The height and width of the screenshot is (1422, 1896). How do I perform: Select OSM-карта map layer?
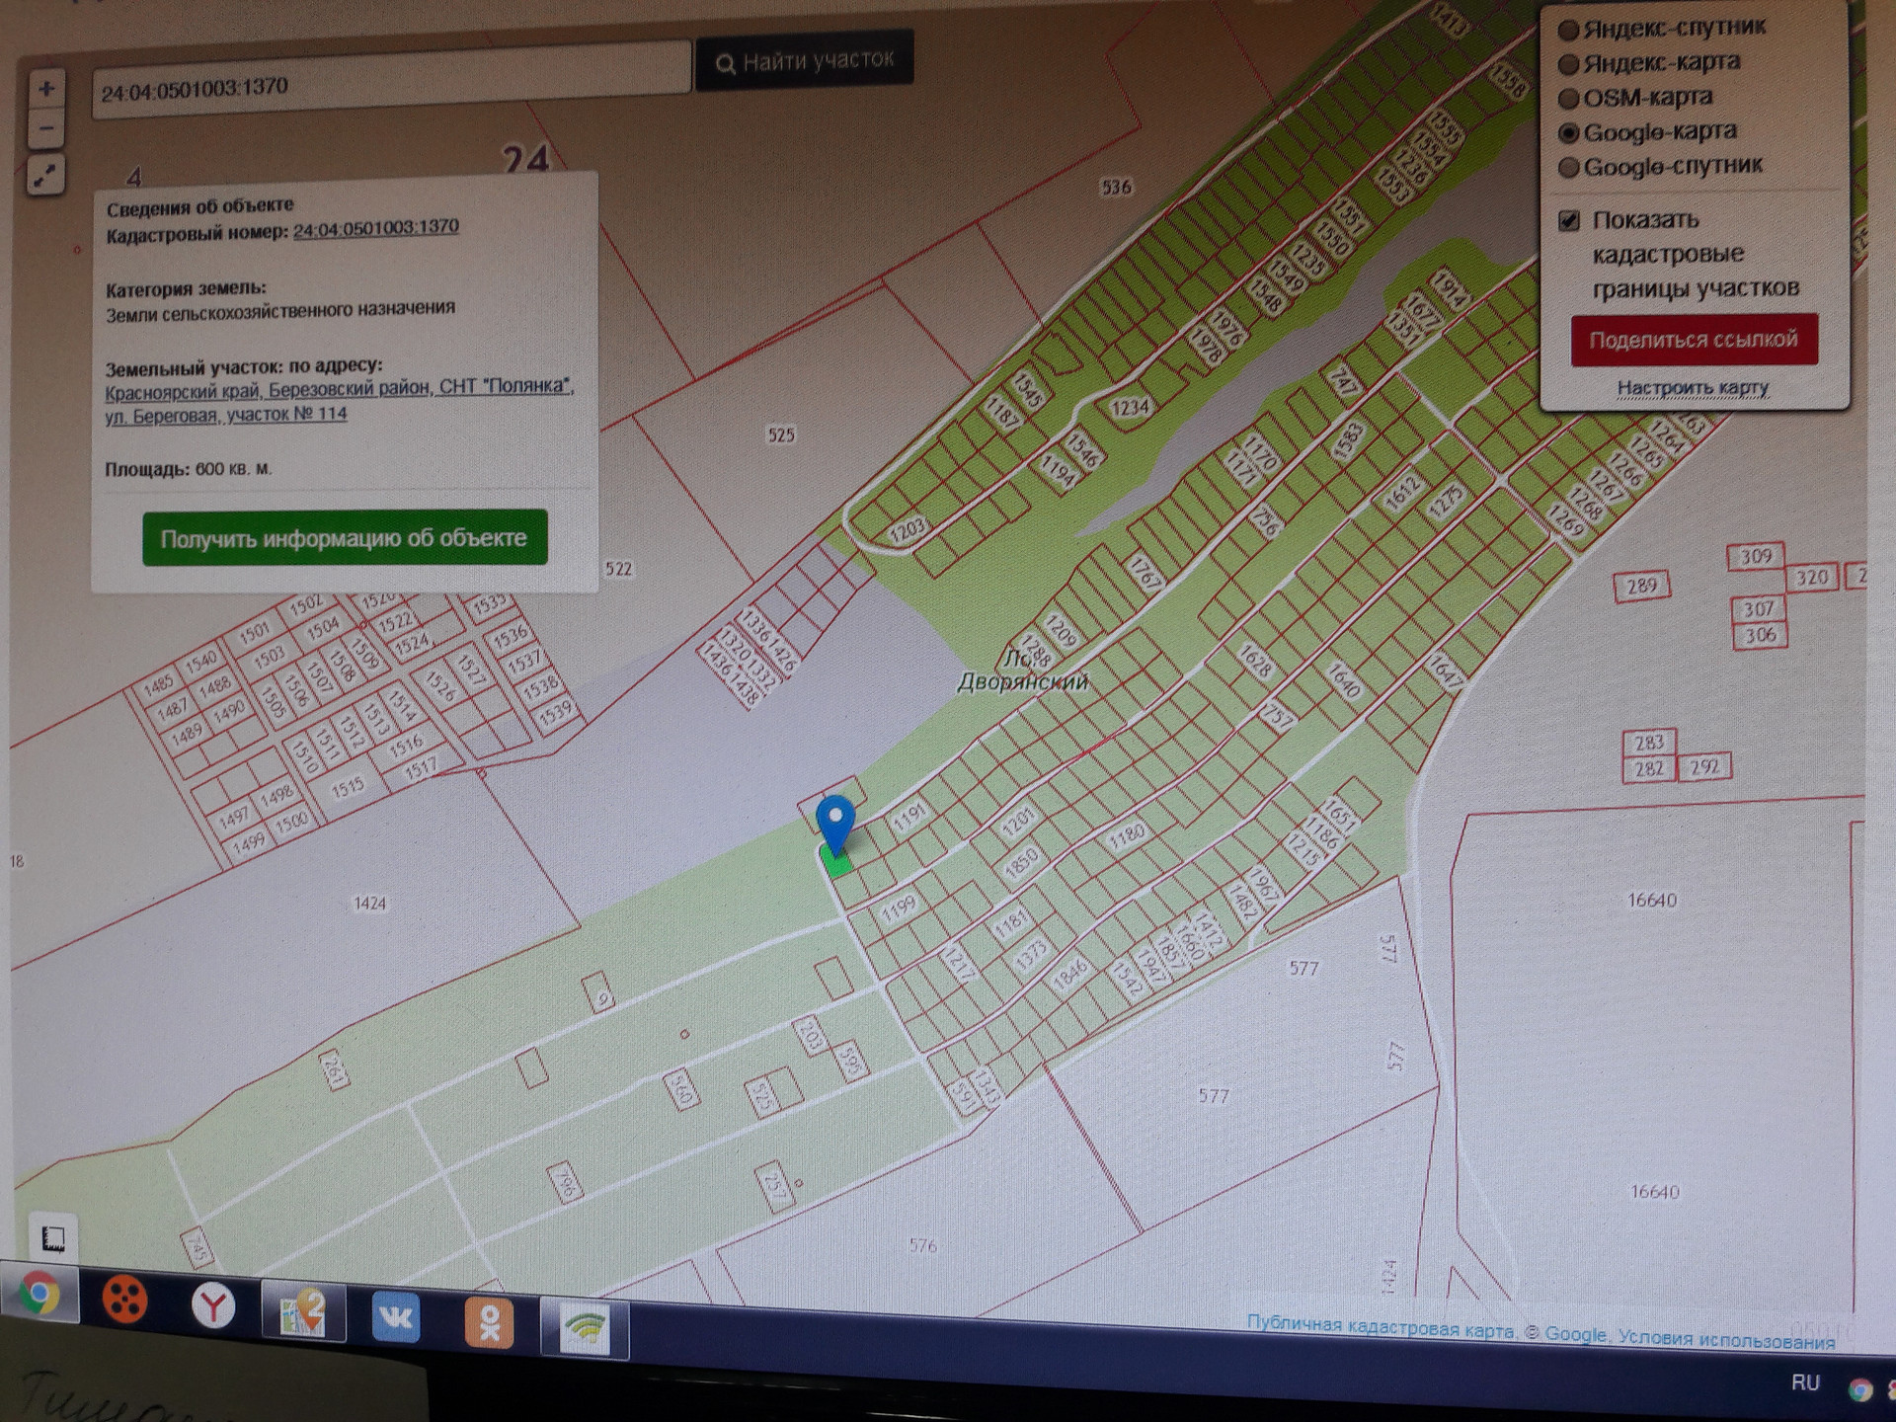click(x=1568, y=99)
